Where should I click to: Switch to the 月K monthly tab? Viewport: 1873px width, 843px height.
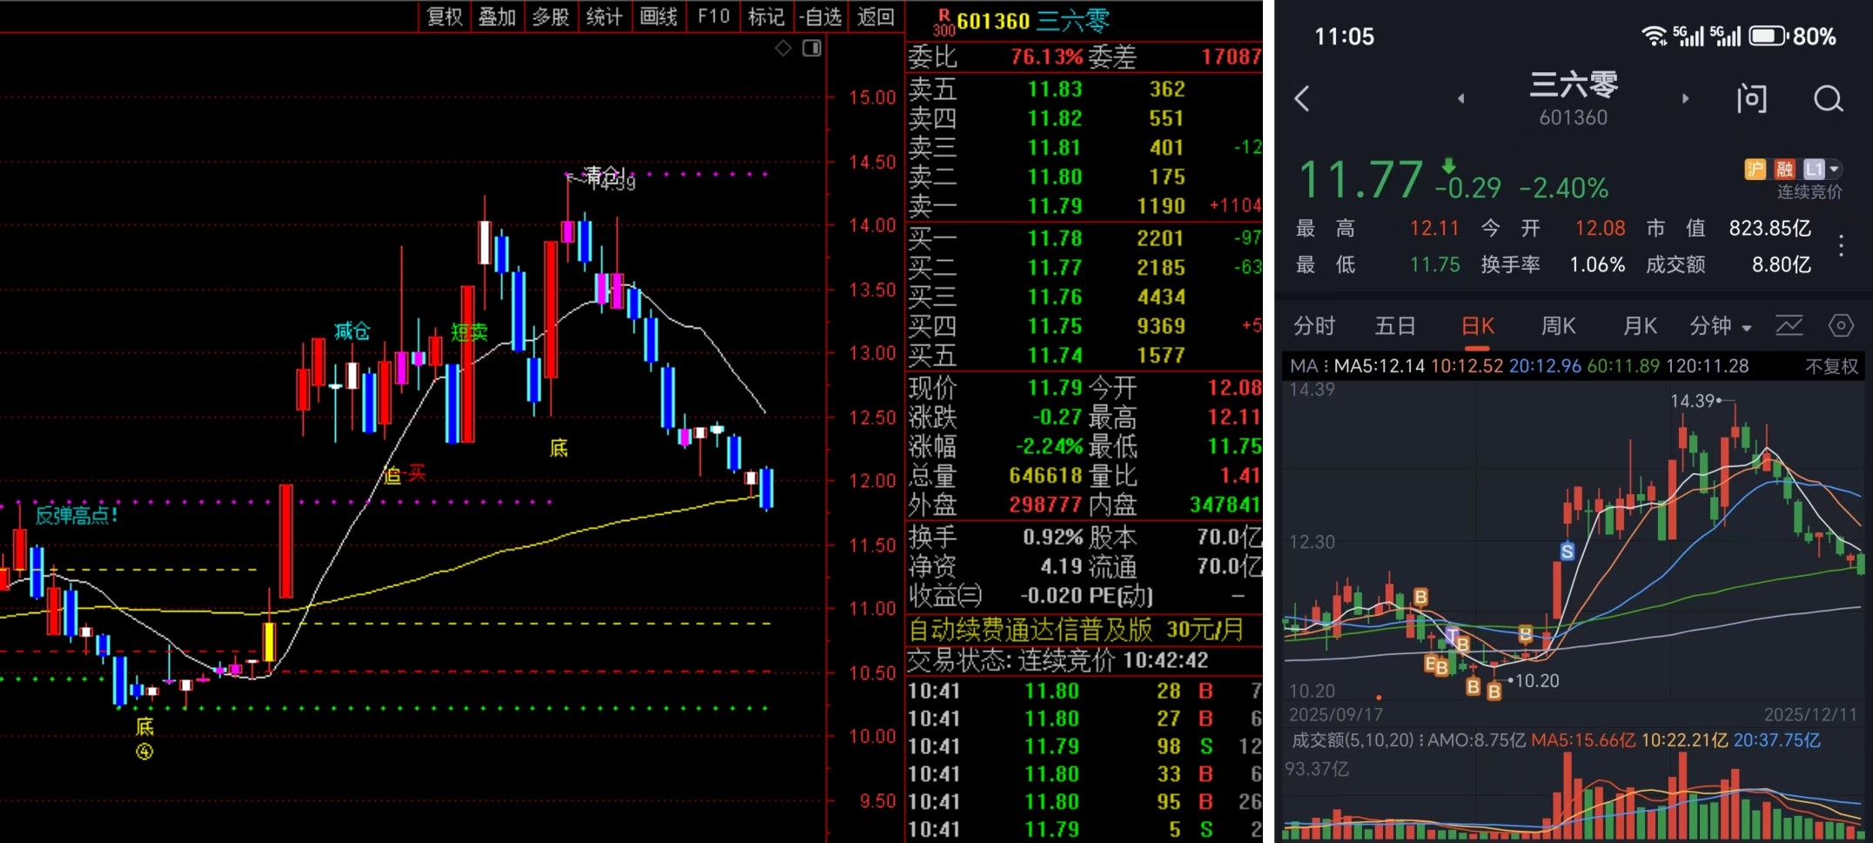[x=1640, y=326]
